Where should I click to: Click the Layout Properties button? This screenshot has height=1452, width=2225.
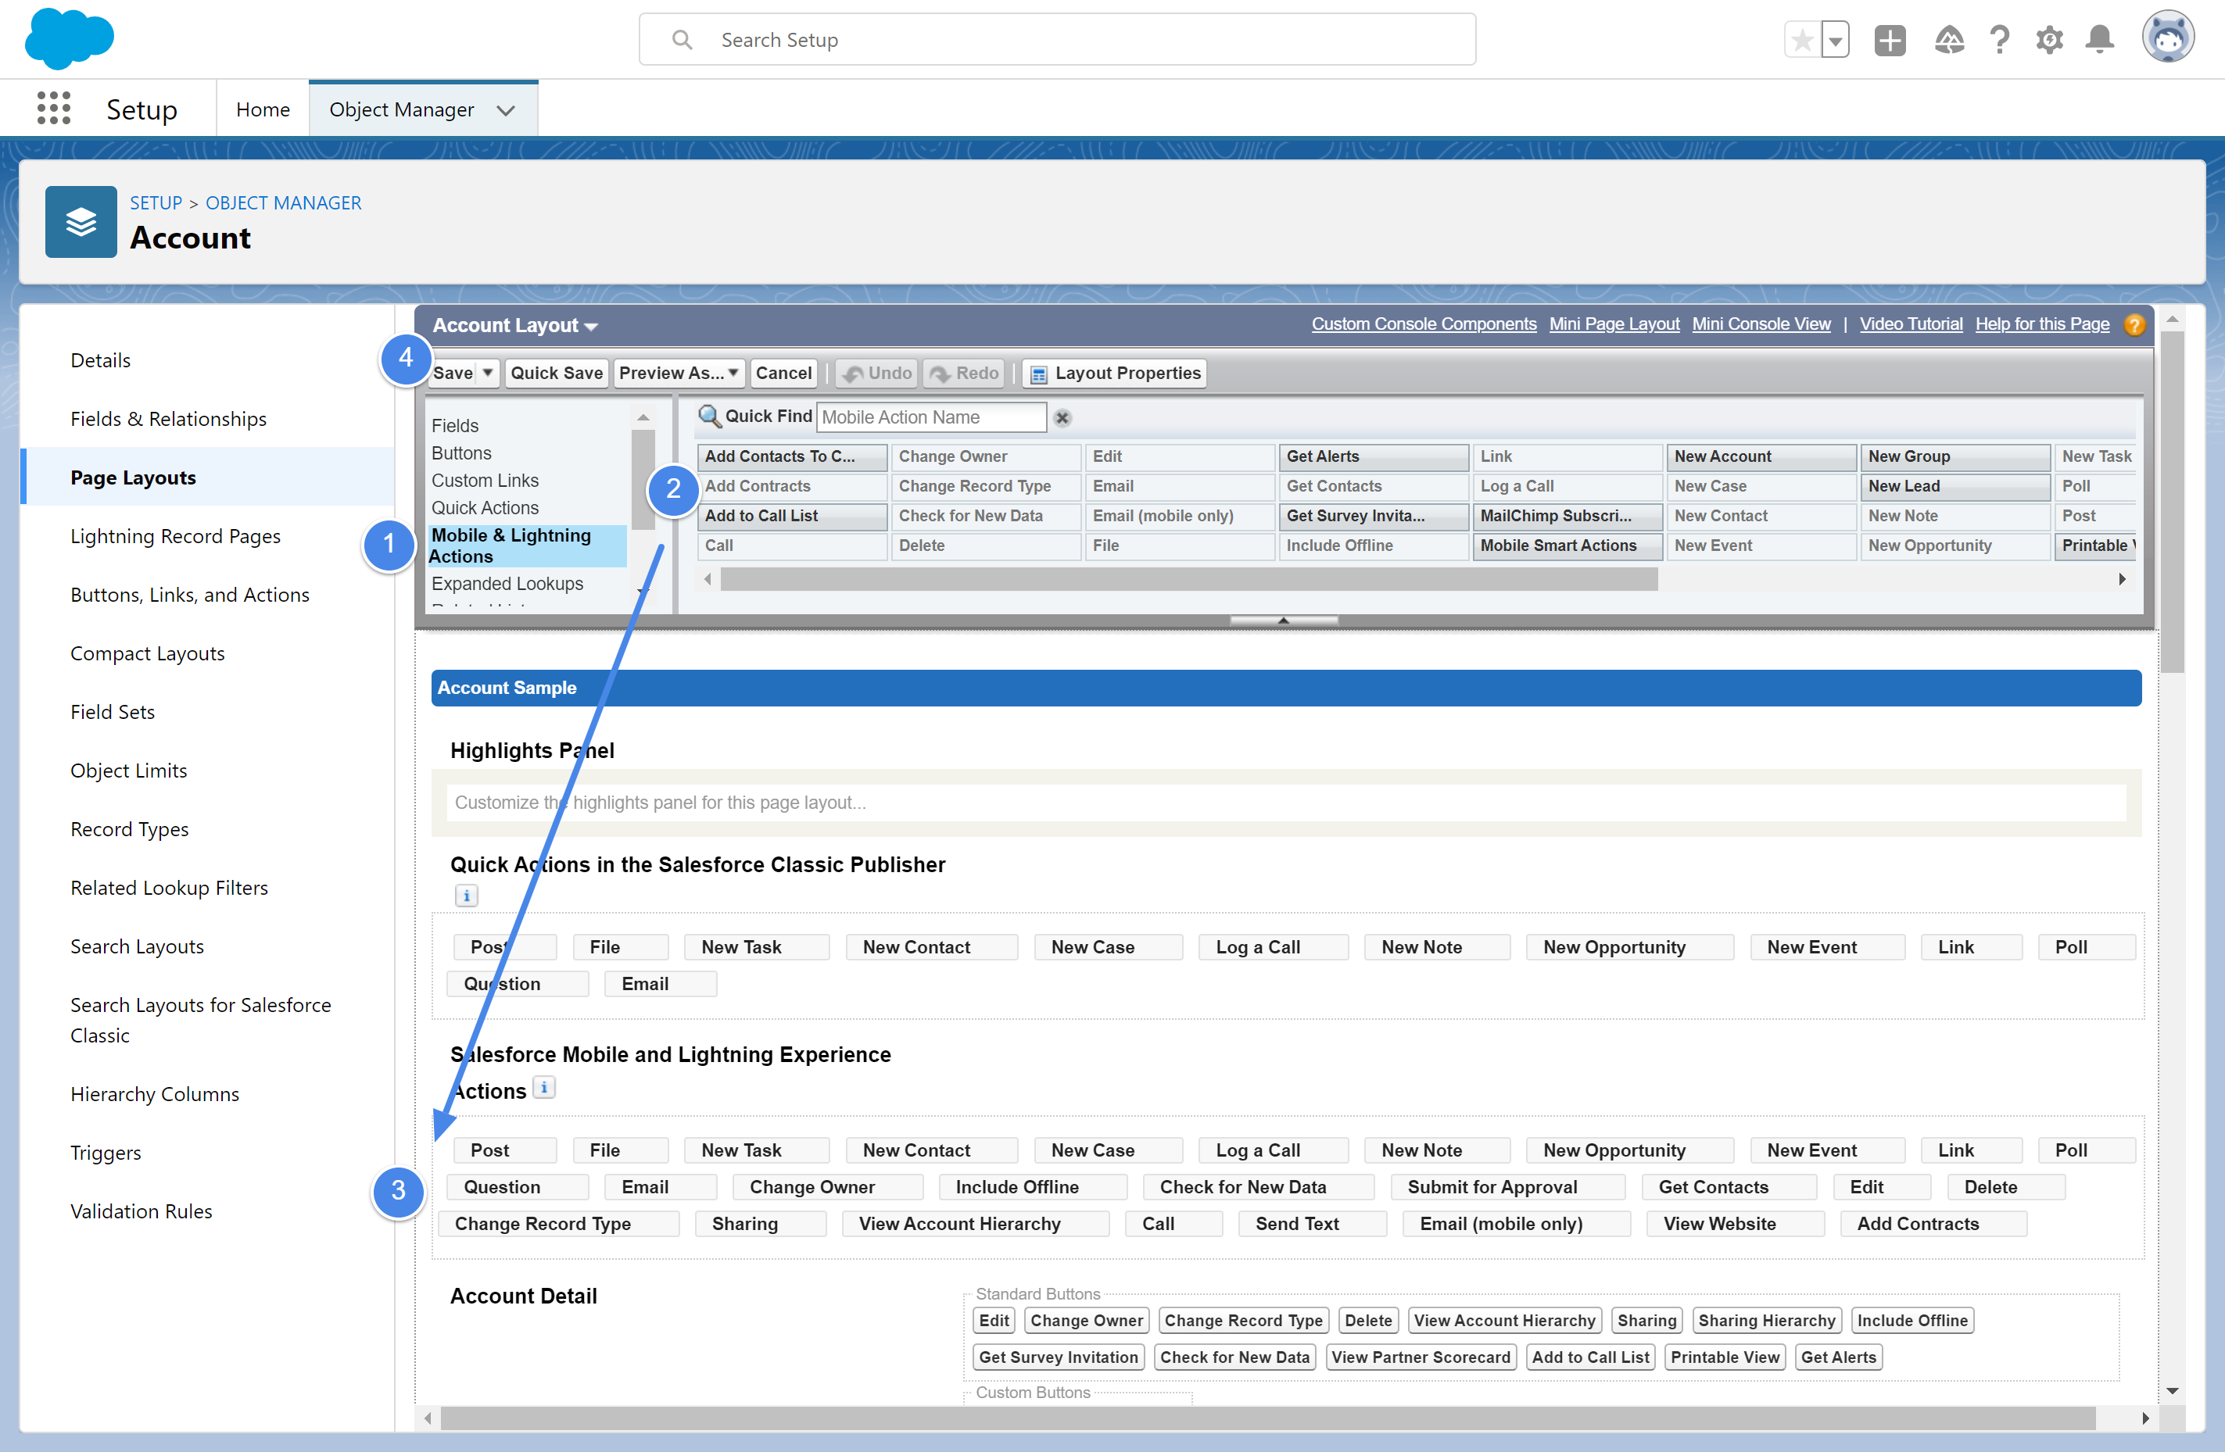pyautogui.click(x=1114, y=373)
